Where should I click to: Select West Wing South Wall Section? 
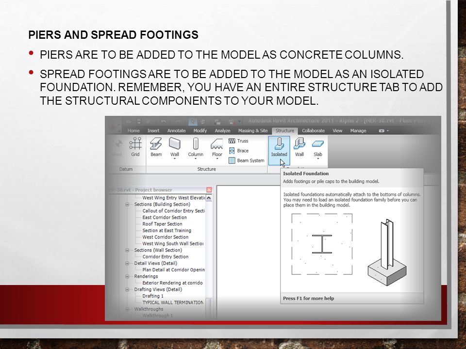(x=173, y=243)
